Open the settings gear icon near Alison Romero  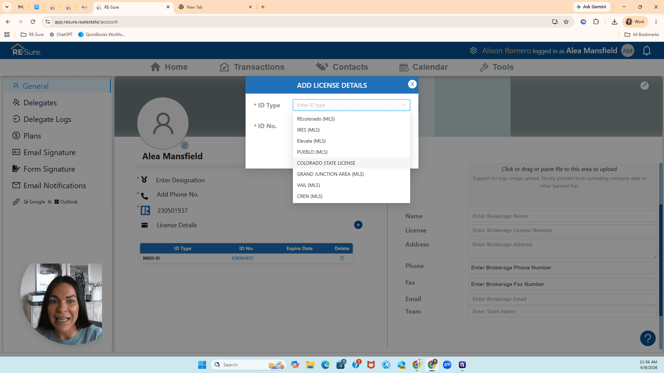(473, 50)
